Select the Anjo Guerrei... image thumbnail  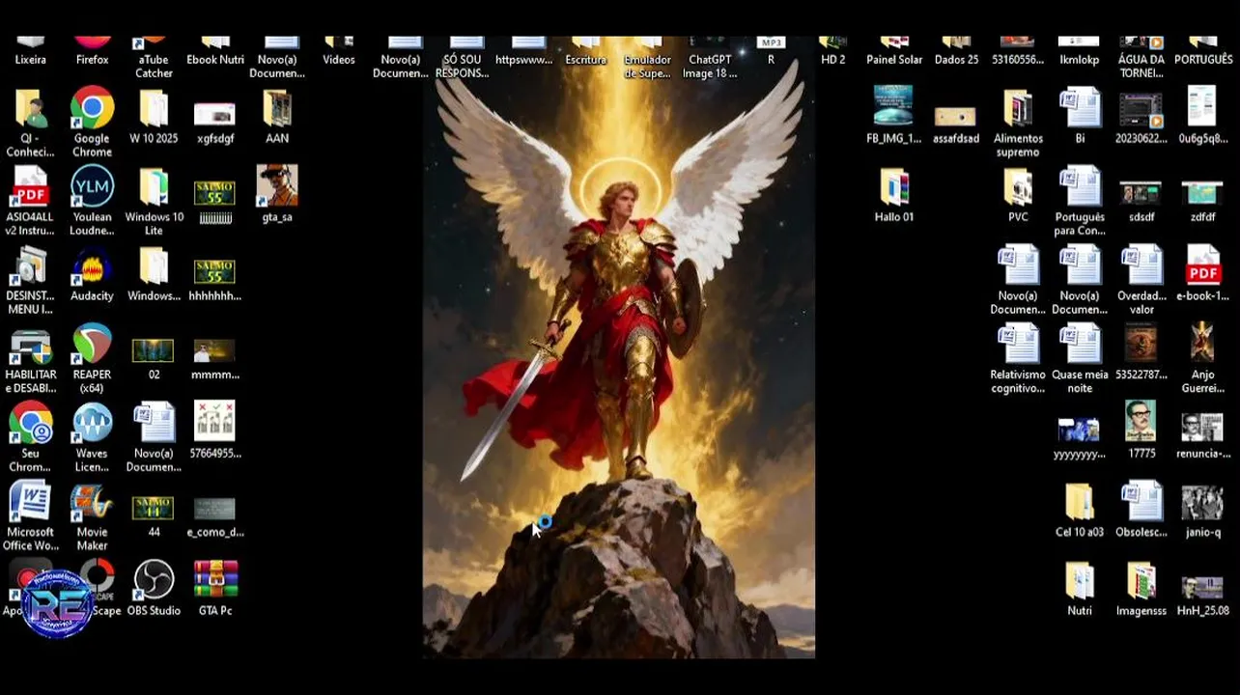1203,344
